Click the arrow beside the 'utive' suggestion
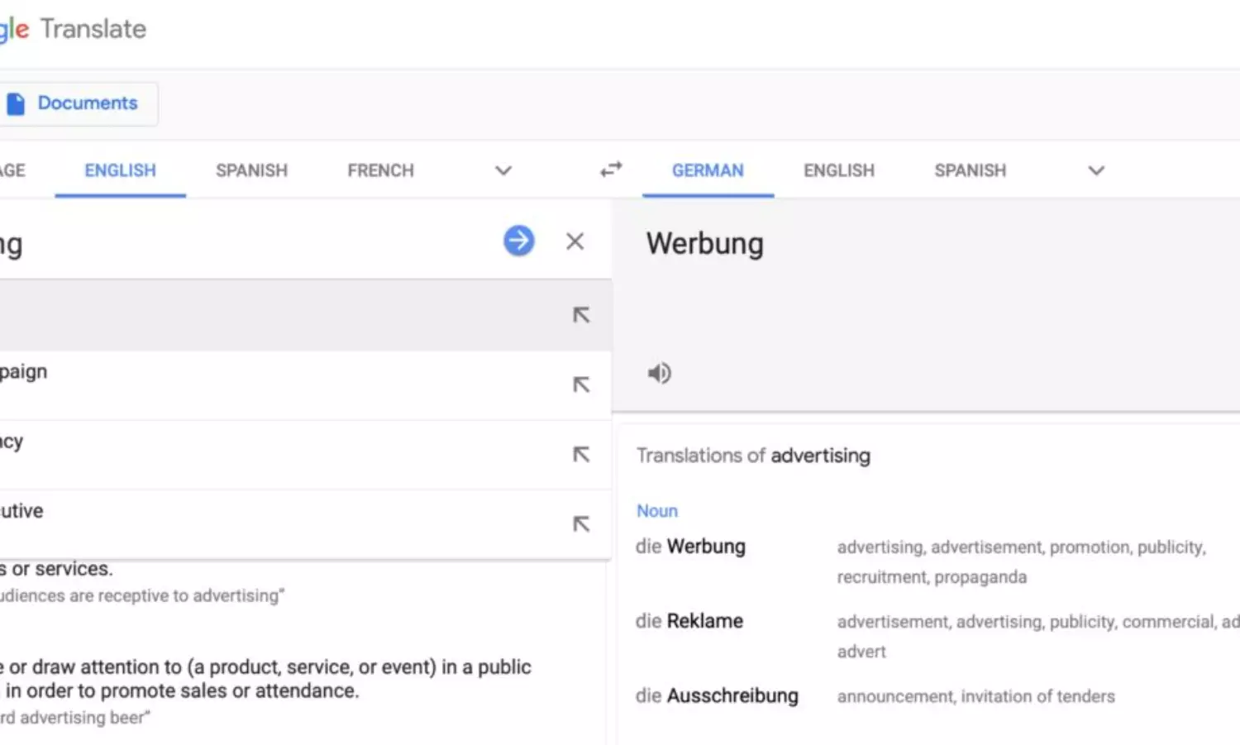Viewport: 1240px width, 745px height. [x=581, y=523]
